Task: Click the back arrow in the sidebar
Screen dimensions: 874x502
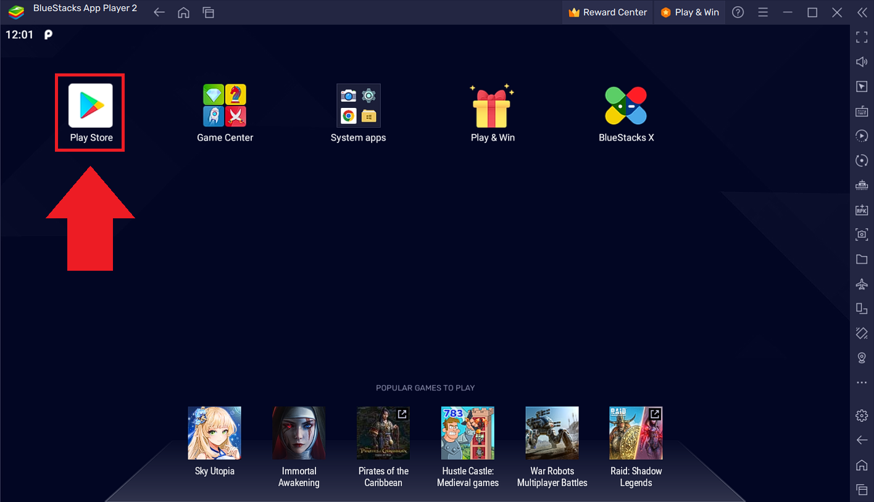Action: coord(862,440)
